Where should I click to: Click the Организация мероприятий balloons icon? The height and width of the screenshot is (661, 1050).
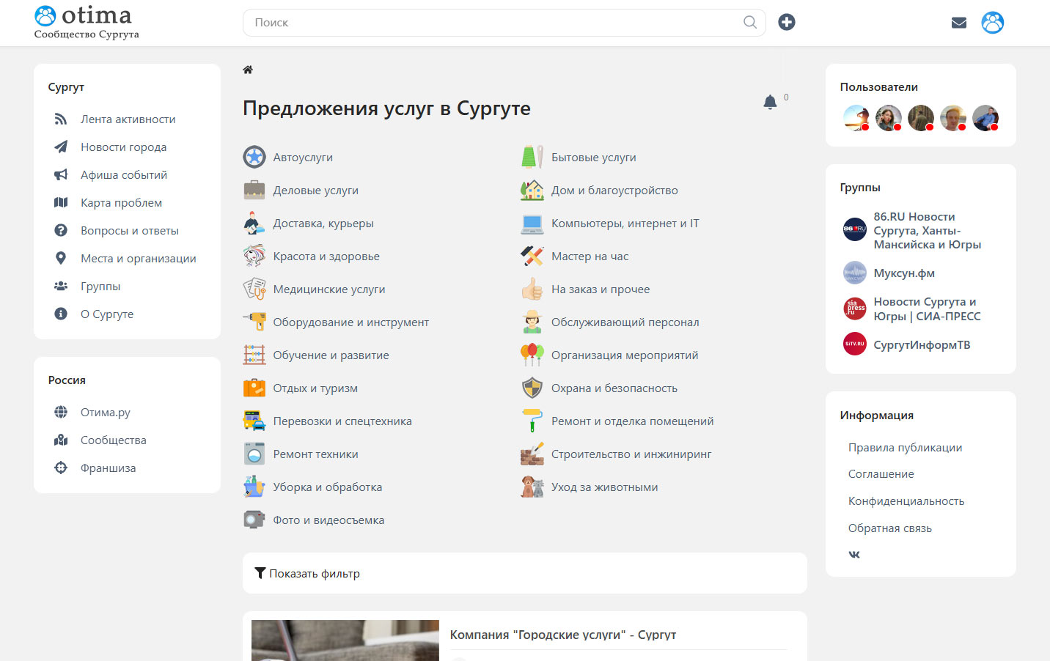coord(532,355)
